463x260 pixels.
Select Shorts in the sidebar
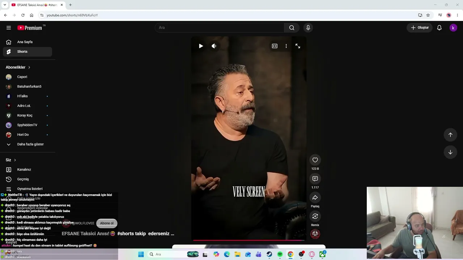tap(27, 52)
